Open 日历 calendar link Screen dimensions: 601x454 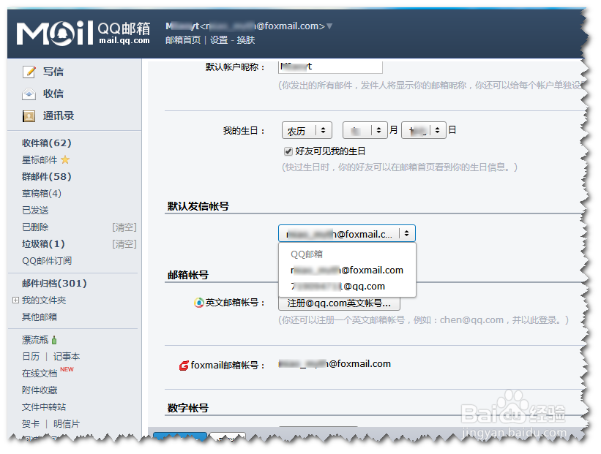coord(31,356)
